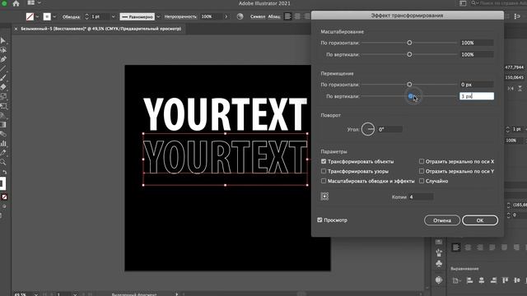Image resolution: width=527 pixels, height=296 pixels.
Task: Select the Line Segment tool
Action: [3, 69]
